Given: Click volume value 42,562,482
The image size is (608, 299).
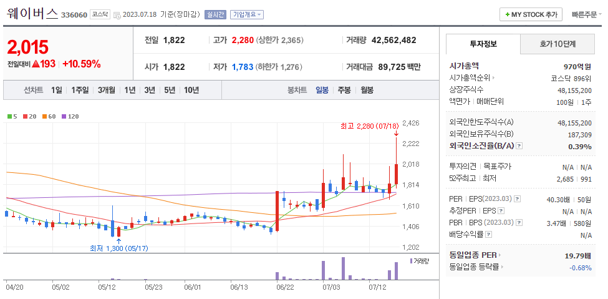Looking at the screenshot, I should point(393,40).
